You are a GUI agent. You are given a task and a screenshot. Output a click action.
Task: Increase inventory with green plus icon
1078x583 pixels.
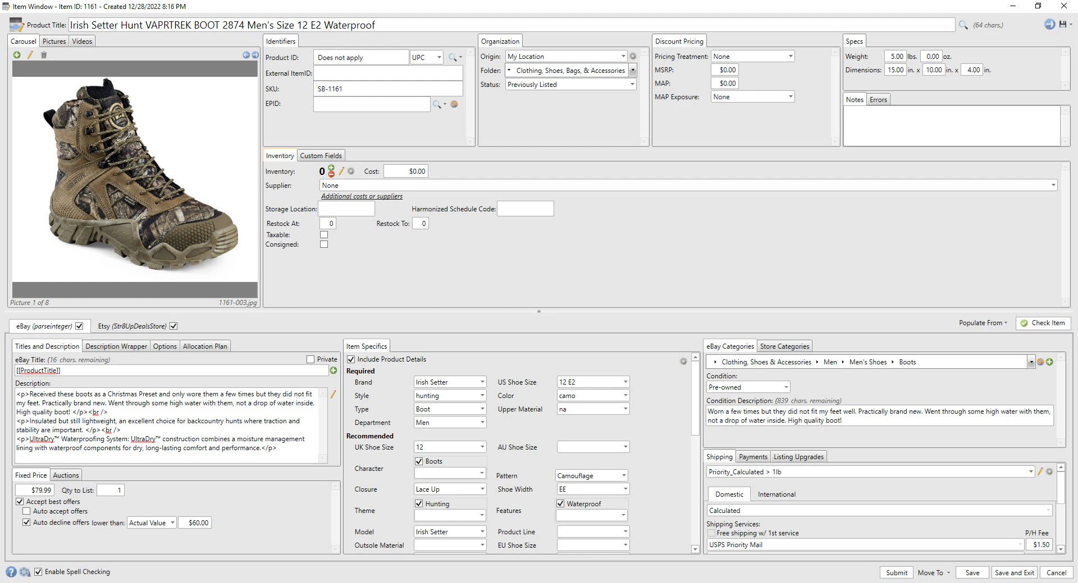(331, 168)
